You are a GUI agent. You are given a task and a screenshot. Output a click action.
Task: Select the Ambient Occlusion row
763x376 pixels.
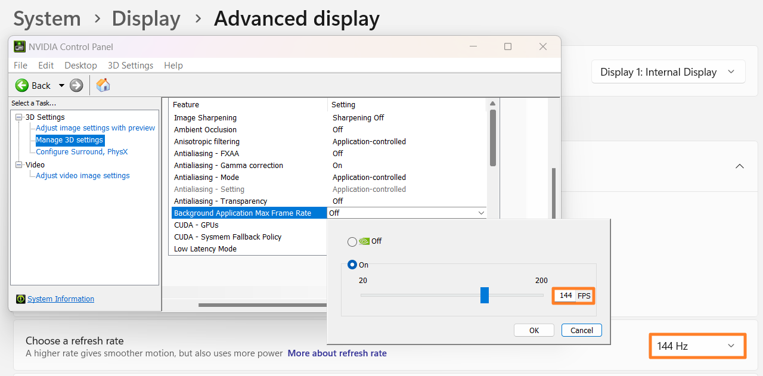pos(328,130)
